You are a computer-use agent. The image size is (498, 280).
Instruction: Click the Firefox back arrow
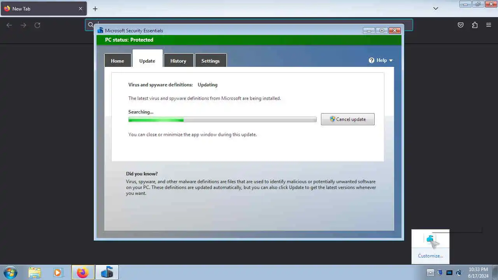[x=9, y=25]
